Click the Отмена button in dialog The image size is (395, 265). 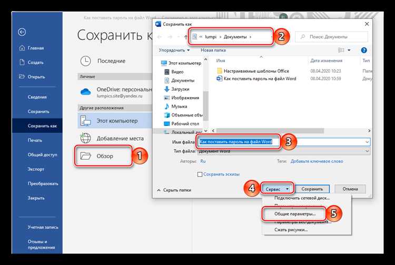tap(350, 189)
